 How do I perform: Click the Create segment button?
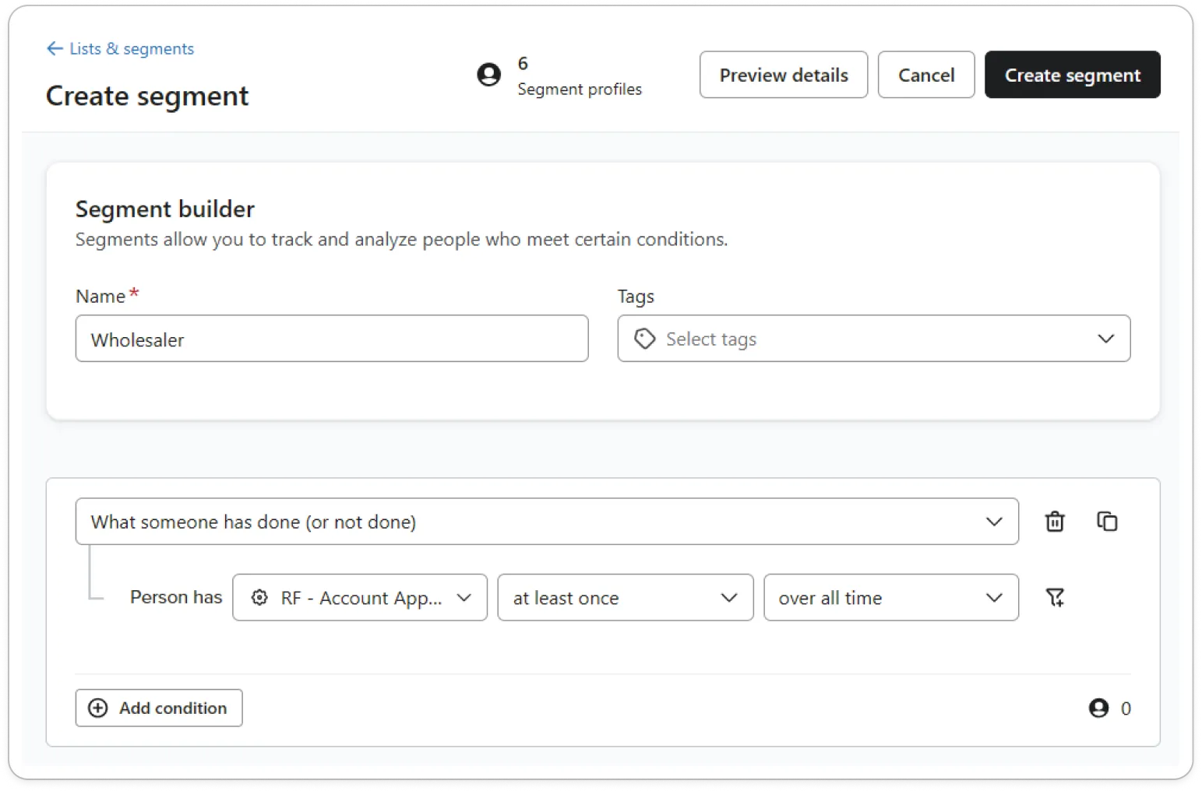1072,75
